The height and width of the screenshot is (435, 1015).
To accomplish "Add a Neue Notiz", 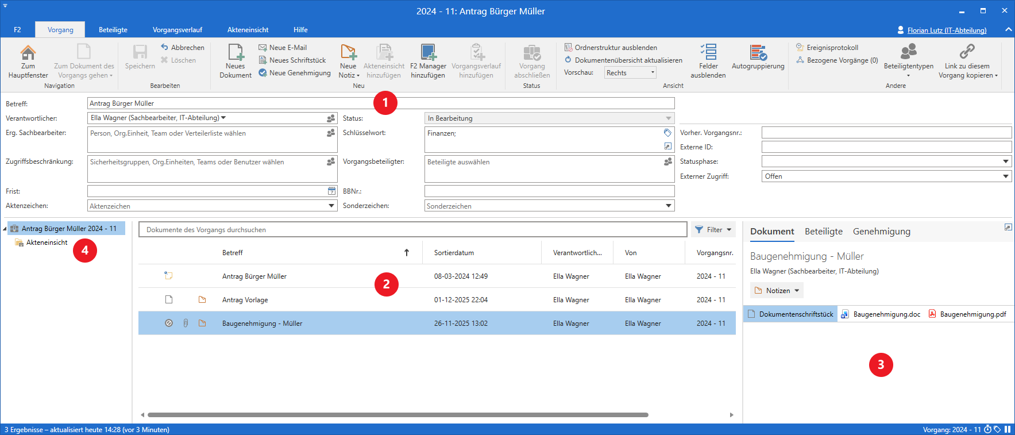I will (x=349, y=61).
